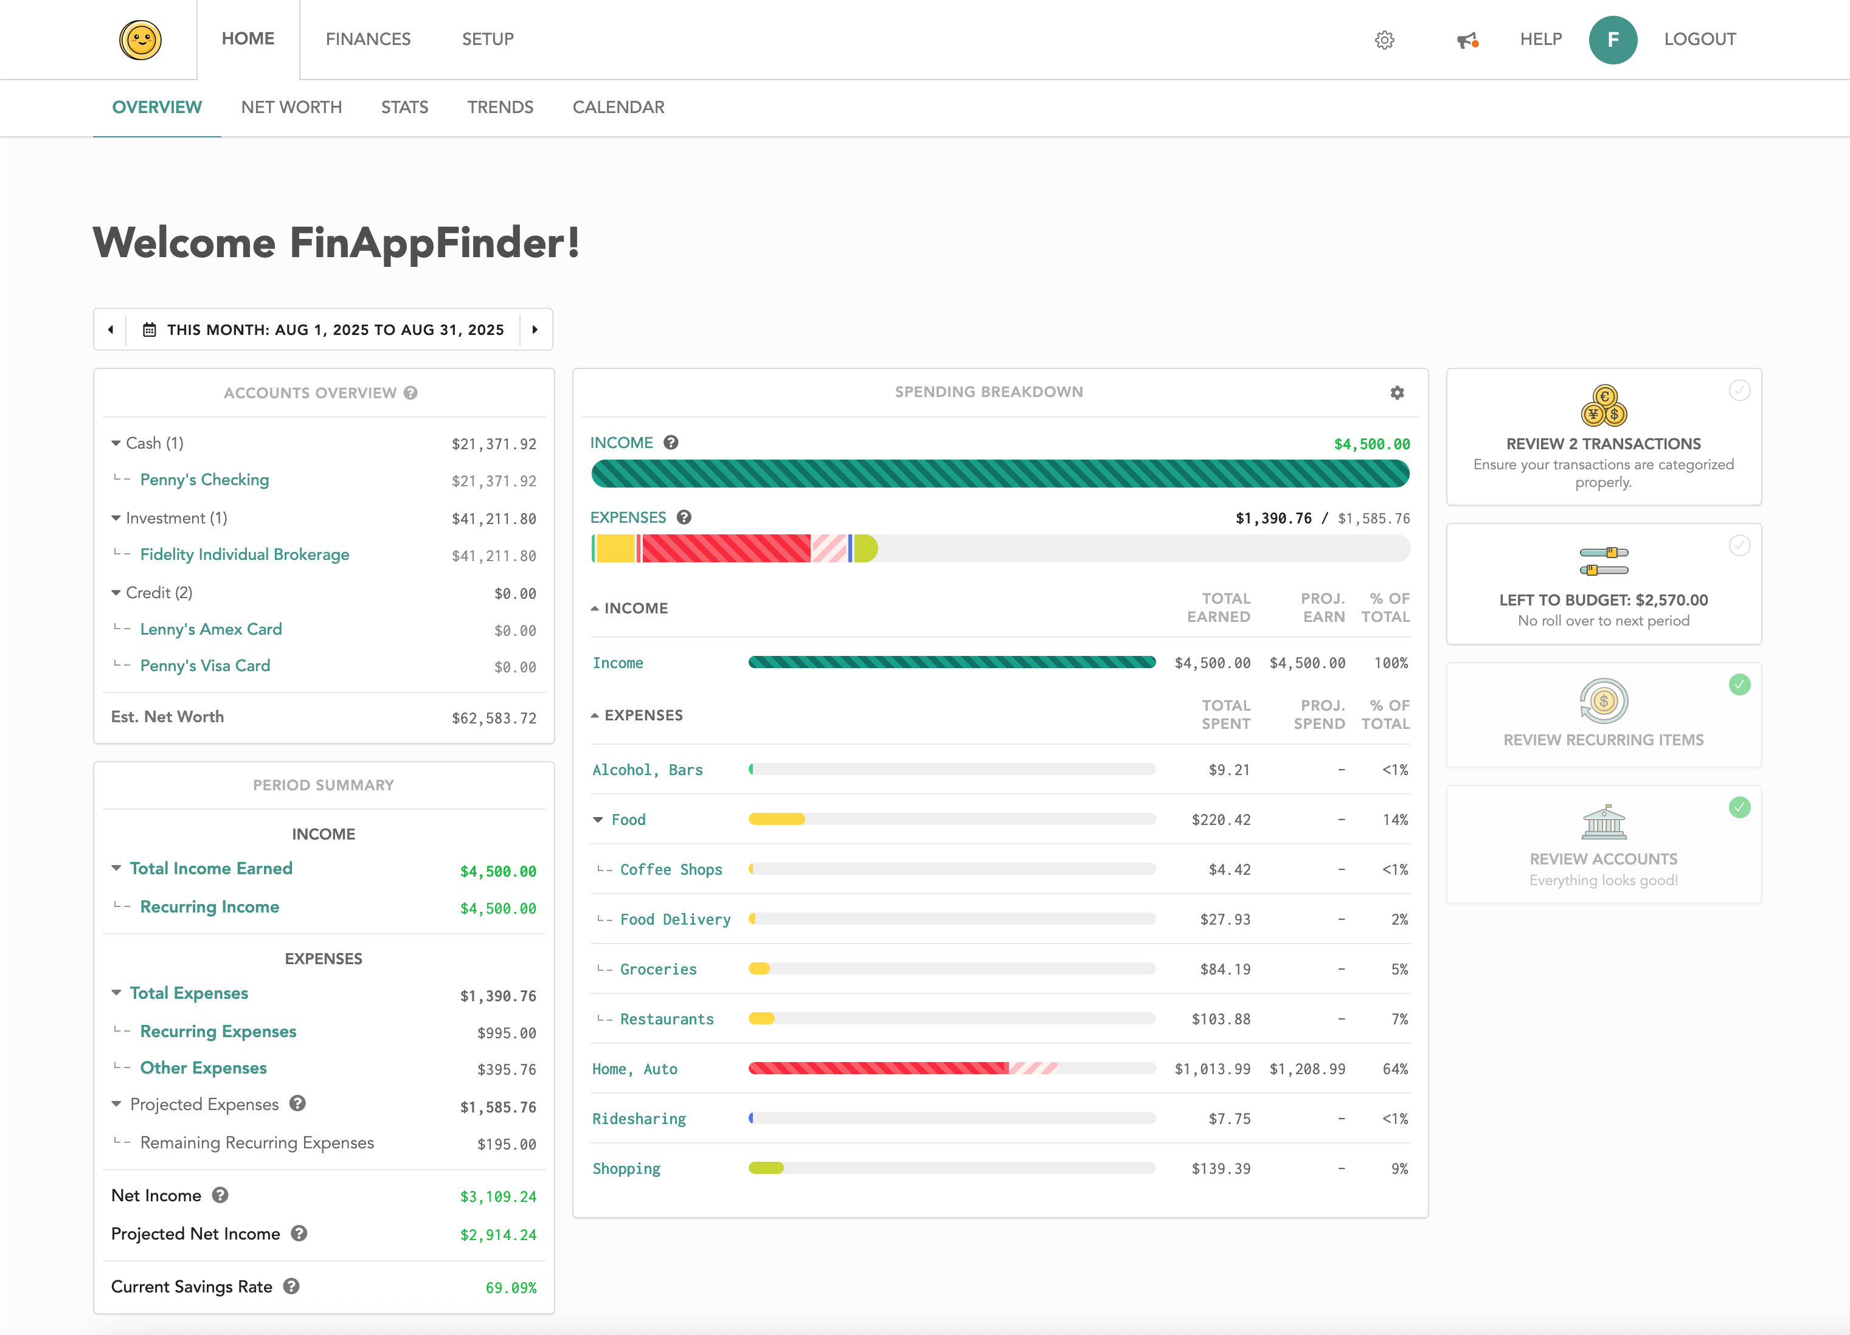Click the smiley coin app logo
Viewport: 1850px width, 1335px height.
(x=140, y=38)
